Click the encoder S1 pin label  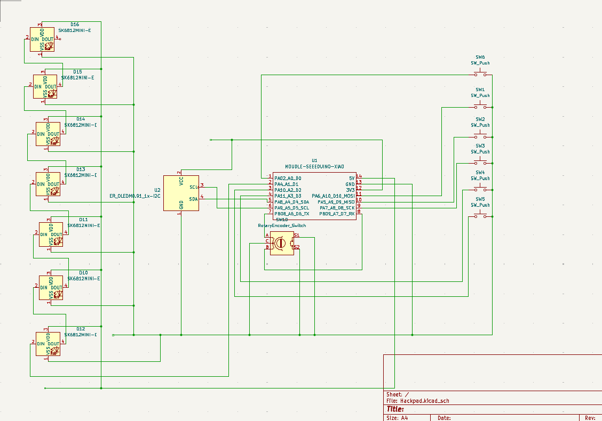point(296,235)
